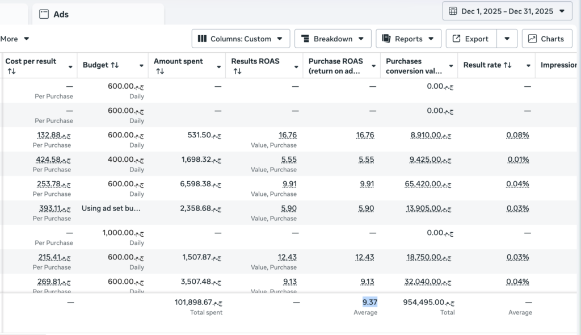Sort Result rate column arrows icon
This screenshot has width=581, height=335.
point(508,65)
